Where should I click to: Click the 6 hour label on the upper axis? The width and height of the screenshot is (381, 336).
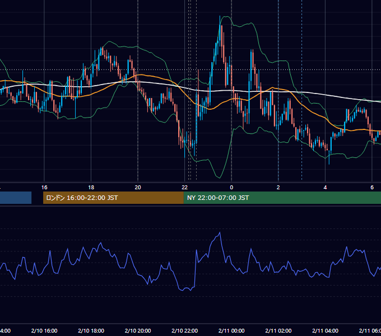click(372, 188)
